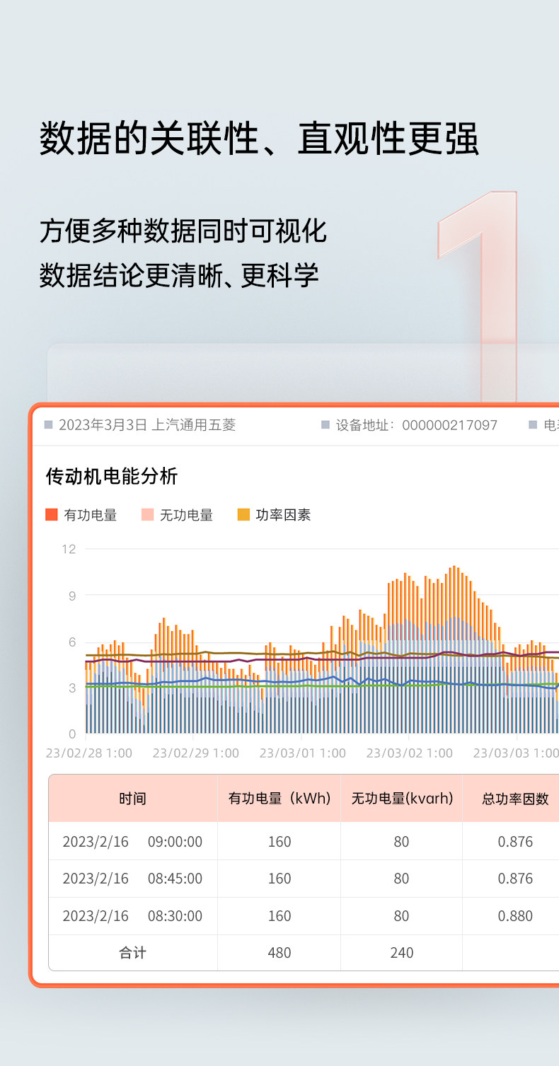Toggle the 无功电量 legend swatch
The height and width of the screenshot is (1066, 559).
148,515
